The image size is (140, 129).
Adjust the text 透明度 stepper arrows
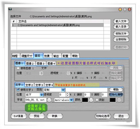click(x=68, y=95)
